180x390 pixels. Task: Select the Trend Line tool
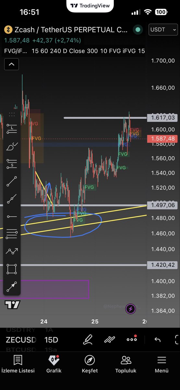[12, 181]
